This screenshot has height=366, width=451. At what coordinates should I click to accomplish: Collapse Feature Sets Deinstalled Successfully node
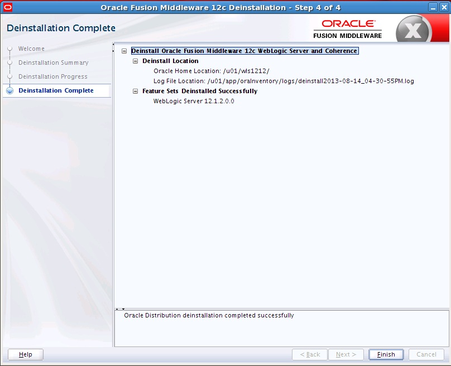(135, 92)
